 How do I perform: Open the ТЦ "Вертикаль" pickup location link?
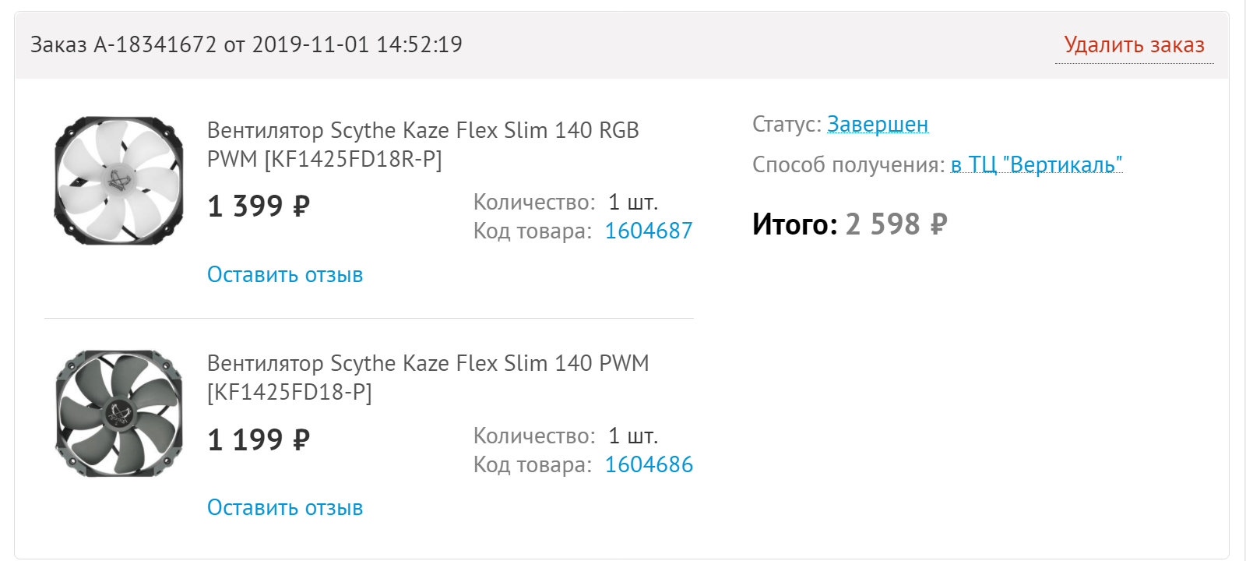[x=1037, y=165]
